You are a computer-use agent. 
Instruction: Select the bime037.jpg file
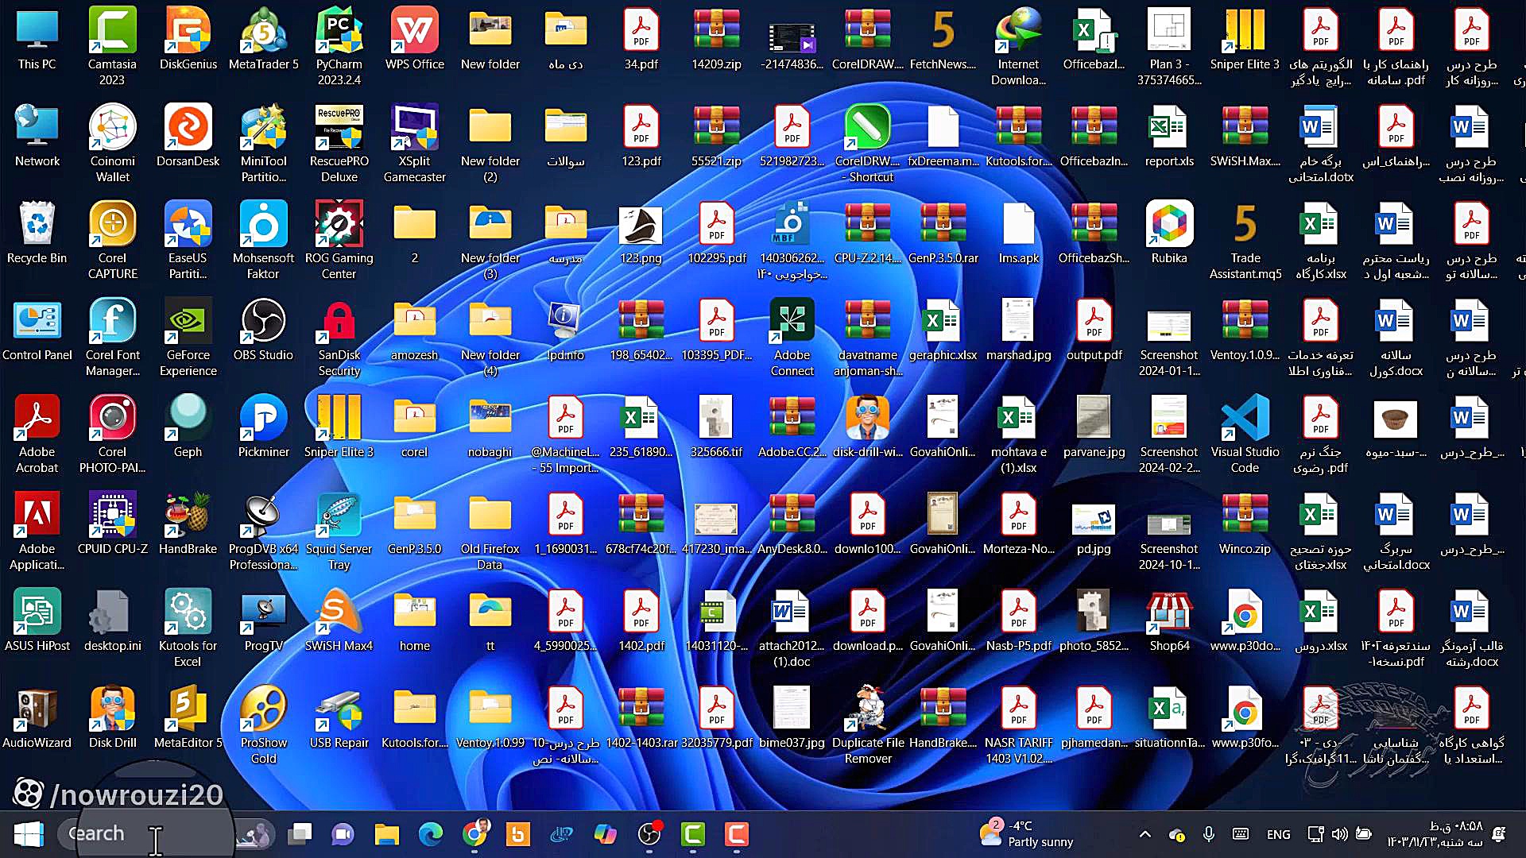pos(792,718)
